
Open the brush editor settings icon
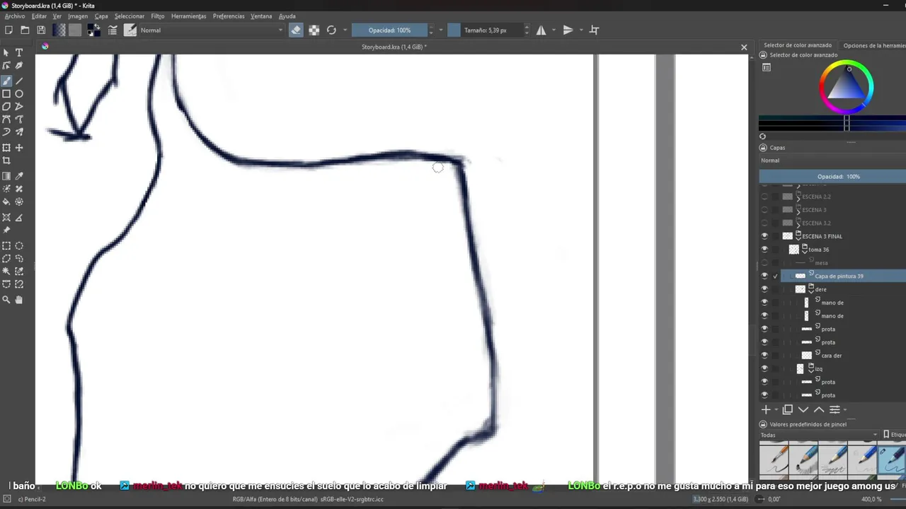tap(113, 30)
